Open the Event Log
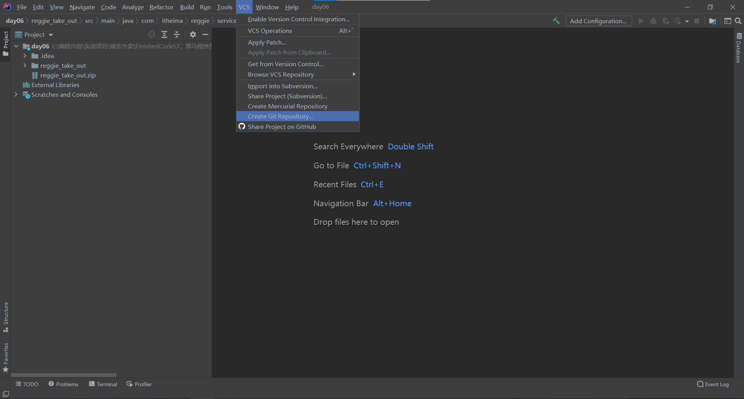Image resolution: width=744 pixels, height=399 pixels. (x=713, y=384)
